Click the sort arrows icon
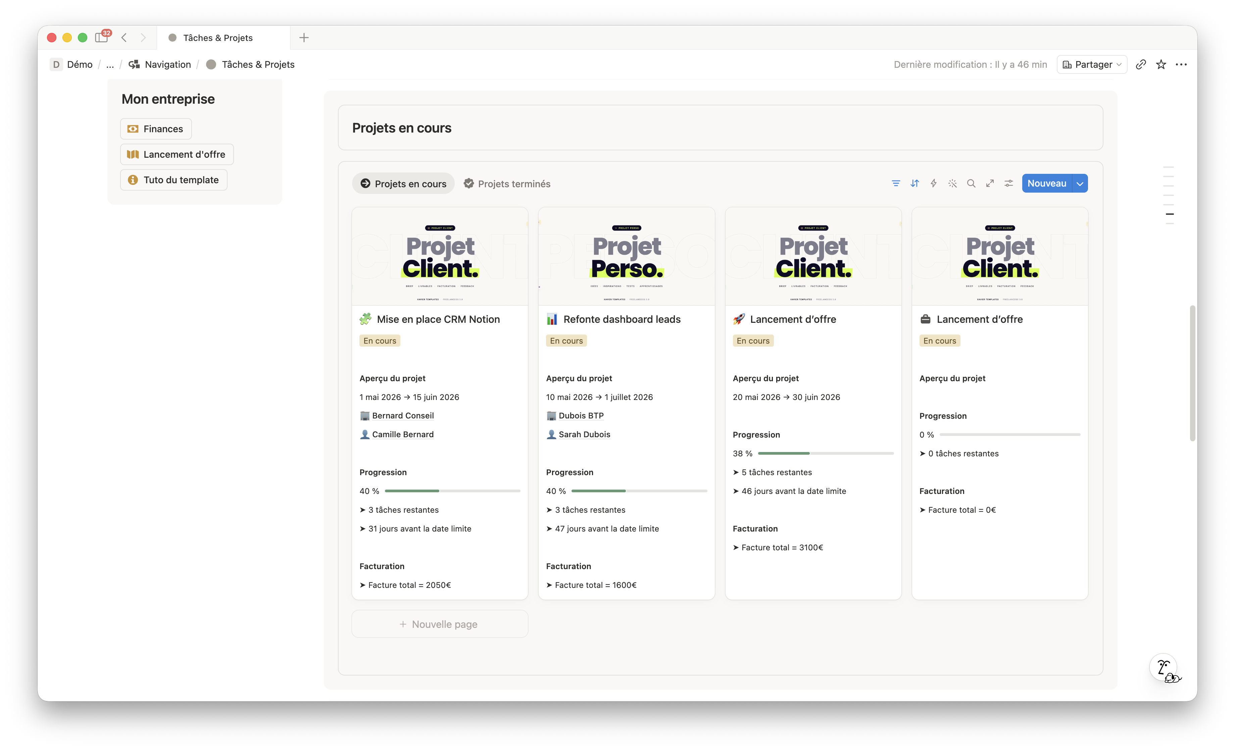The width and height of the screenshot is (1235, 751). [x=915, y=184]
